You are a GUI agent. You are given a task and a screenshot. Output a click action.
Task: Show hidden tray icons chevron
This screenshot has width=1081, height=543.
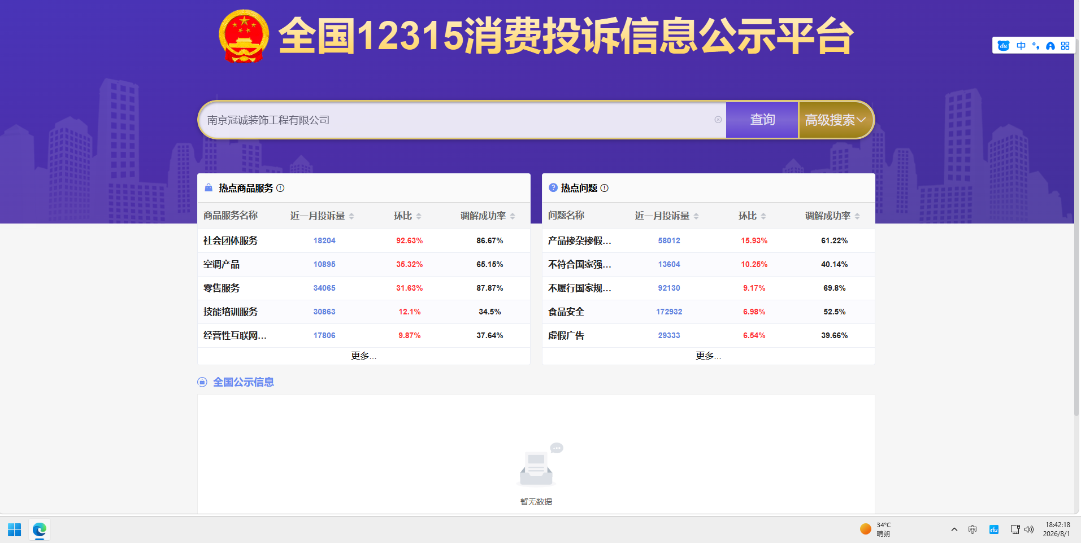[x=954, y=529]
